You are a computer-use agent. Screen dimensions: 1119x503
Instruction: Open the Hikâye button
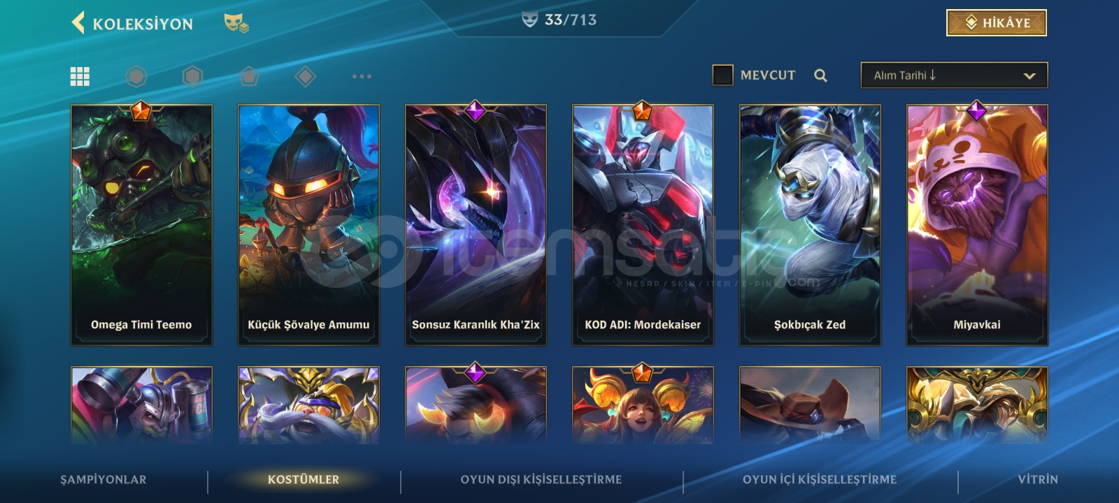(997, 22)
